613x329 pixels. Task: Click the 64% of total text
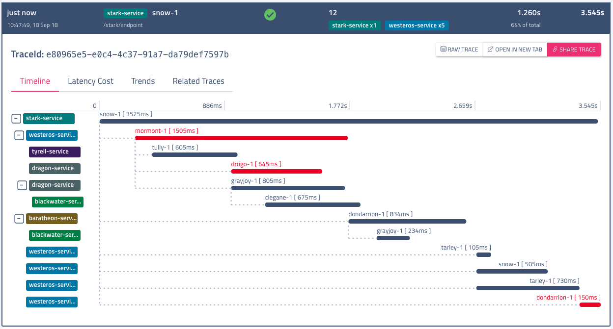[526, 25]
